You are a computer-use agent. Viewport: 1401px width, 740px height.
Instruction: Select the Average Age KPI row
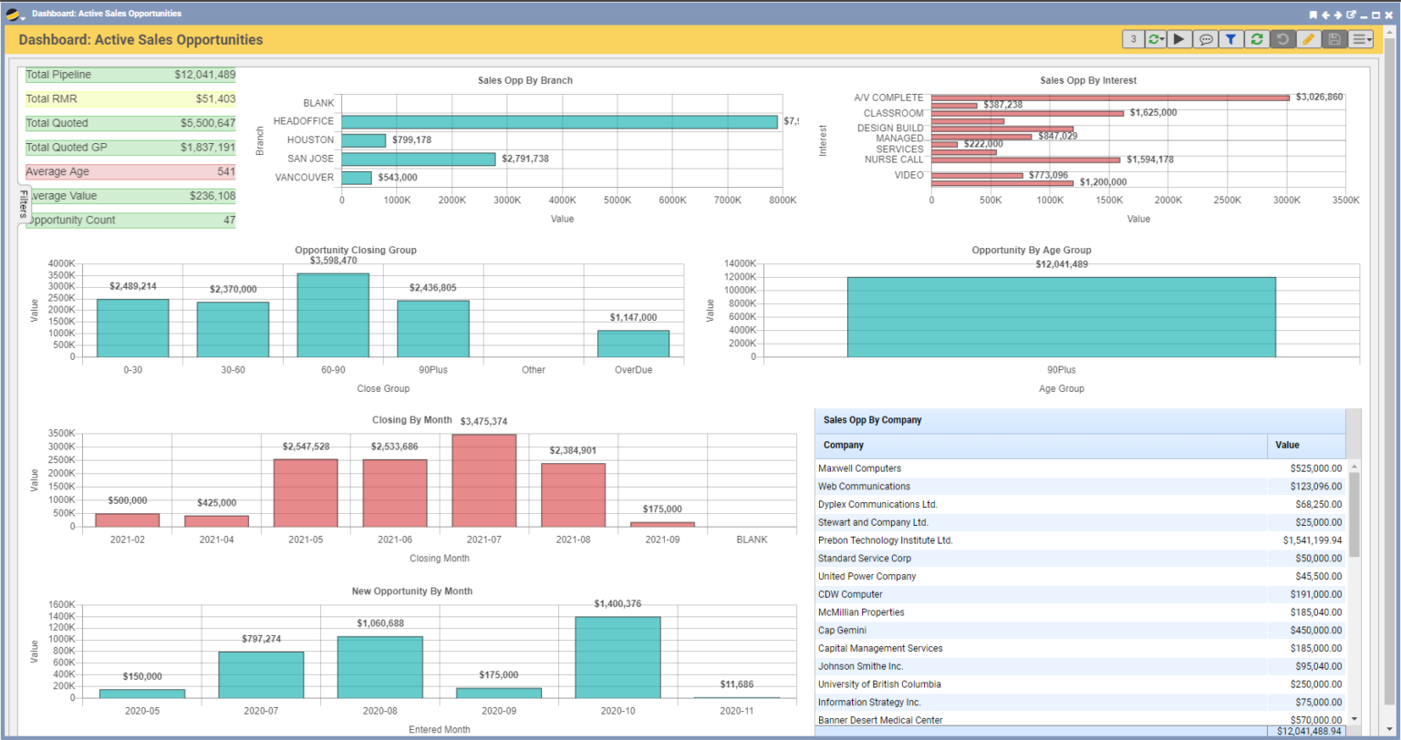pyautogui.click(x=130, y=171)
